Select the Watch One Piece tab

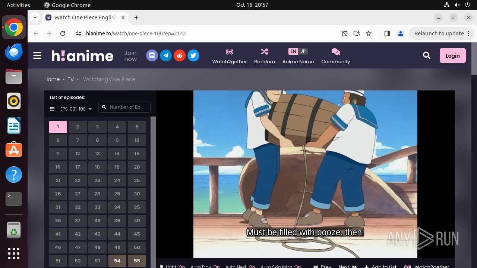[86, 17]
